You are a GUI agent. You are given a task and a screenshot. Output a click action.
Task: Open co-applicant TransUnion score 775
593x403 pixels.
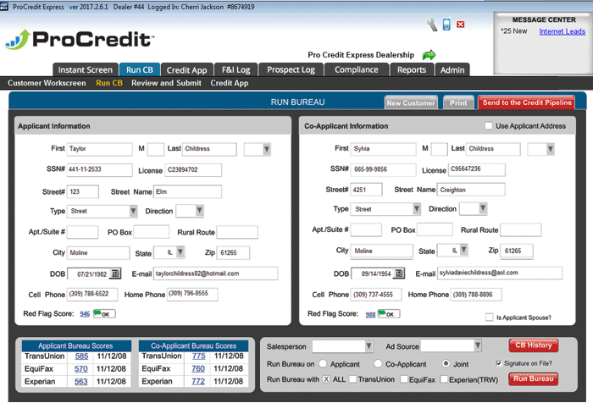[198, 356]
